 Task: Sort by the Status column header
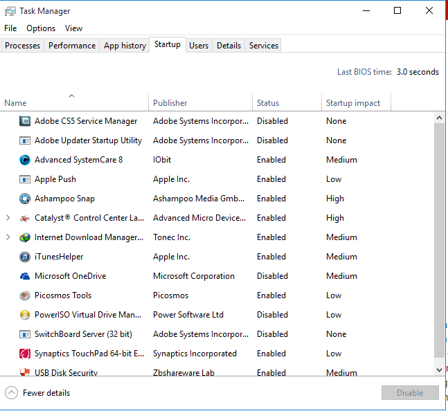(x=287, y=102)
